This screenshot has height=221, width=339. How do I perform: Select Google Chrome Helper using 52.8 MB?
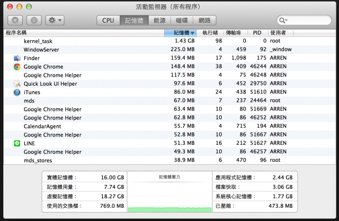(169, 135)
